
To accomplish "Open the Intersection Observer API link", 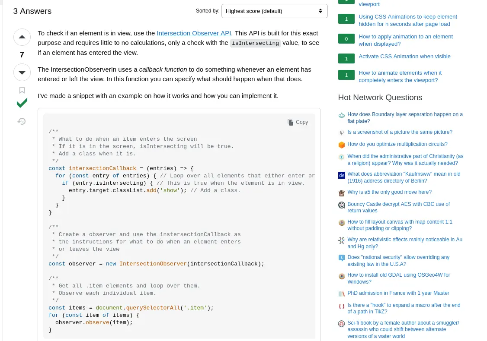I will [x=194, y=33].
